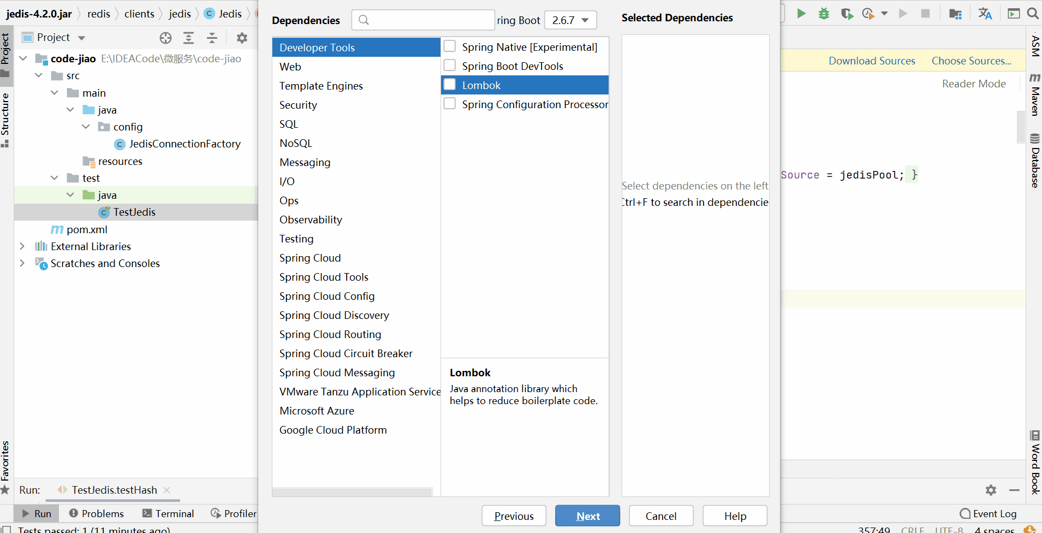Select Google Cloud Platform category
Viewport: 1042px width, 533px height.
click(356, 430)
